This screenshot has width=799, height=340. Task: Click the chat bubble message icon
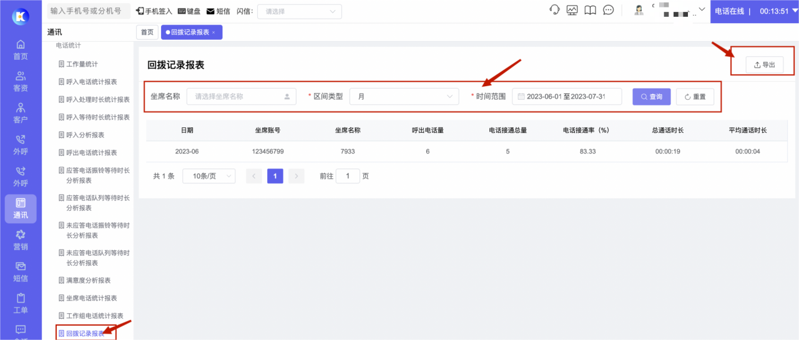pos(608,10)
